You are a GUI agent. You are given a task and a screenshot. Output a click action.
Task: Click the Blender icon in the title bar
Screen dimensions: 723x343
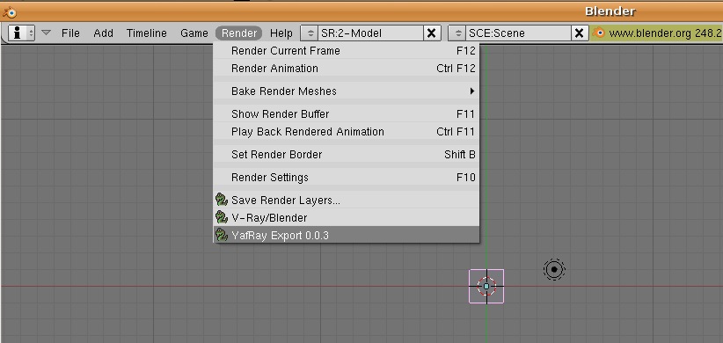(9, 12)
